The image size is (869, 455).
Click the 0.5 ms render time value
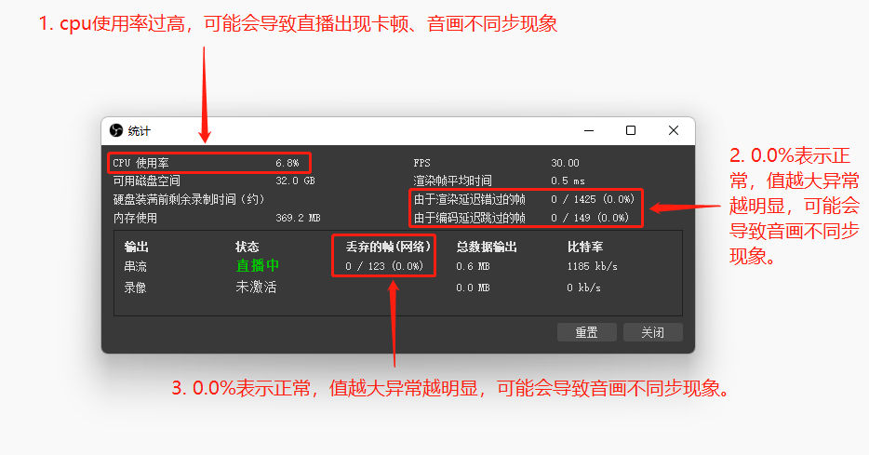tap(568, 181)
